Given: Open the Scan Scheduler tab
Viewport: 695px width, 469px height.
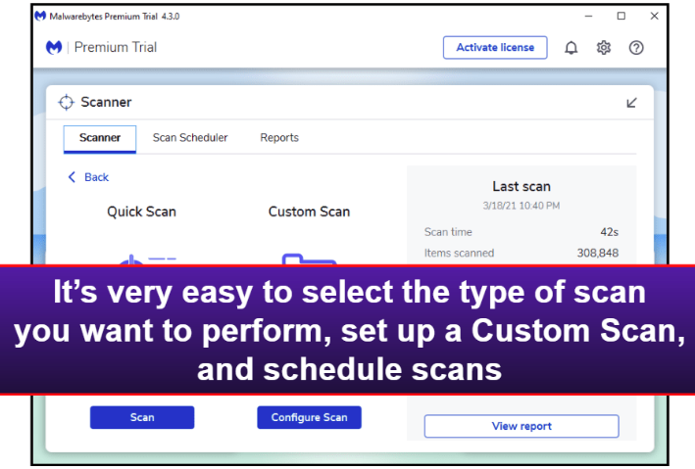Looking at the screenshot, I should click(190, 138).
